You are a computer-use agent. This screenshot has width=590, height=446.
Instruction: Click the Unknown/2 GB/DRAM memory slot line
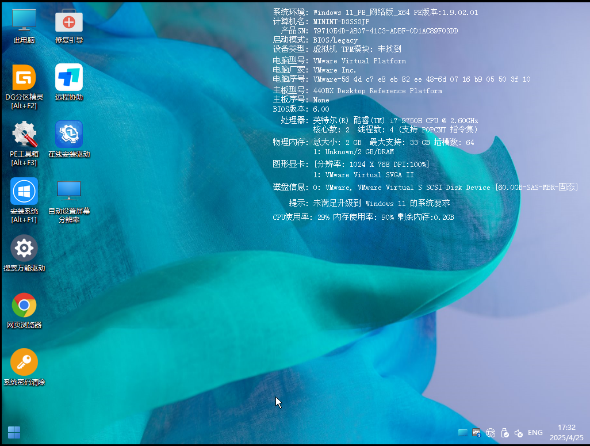354,152
